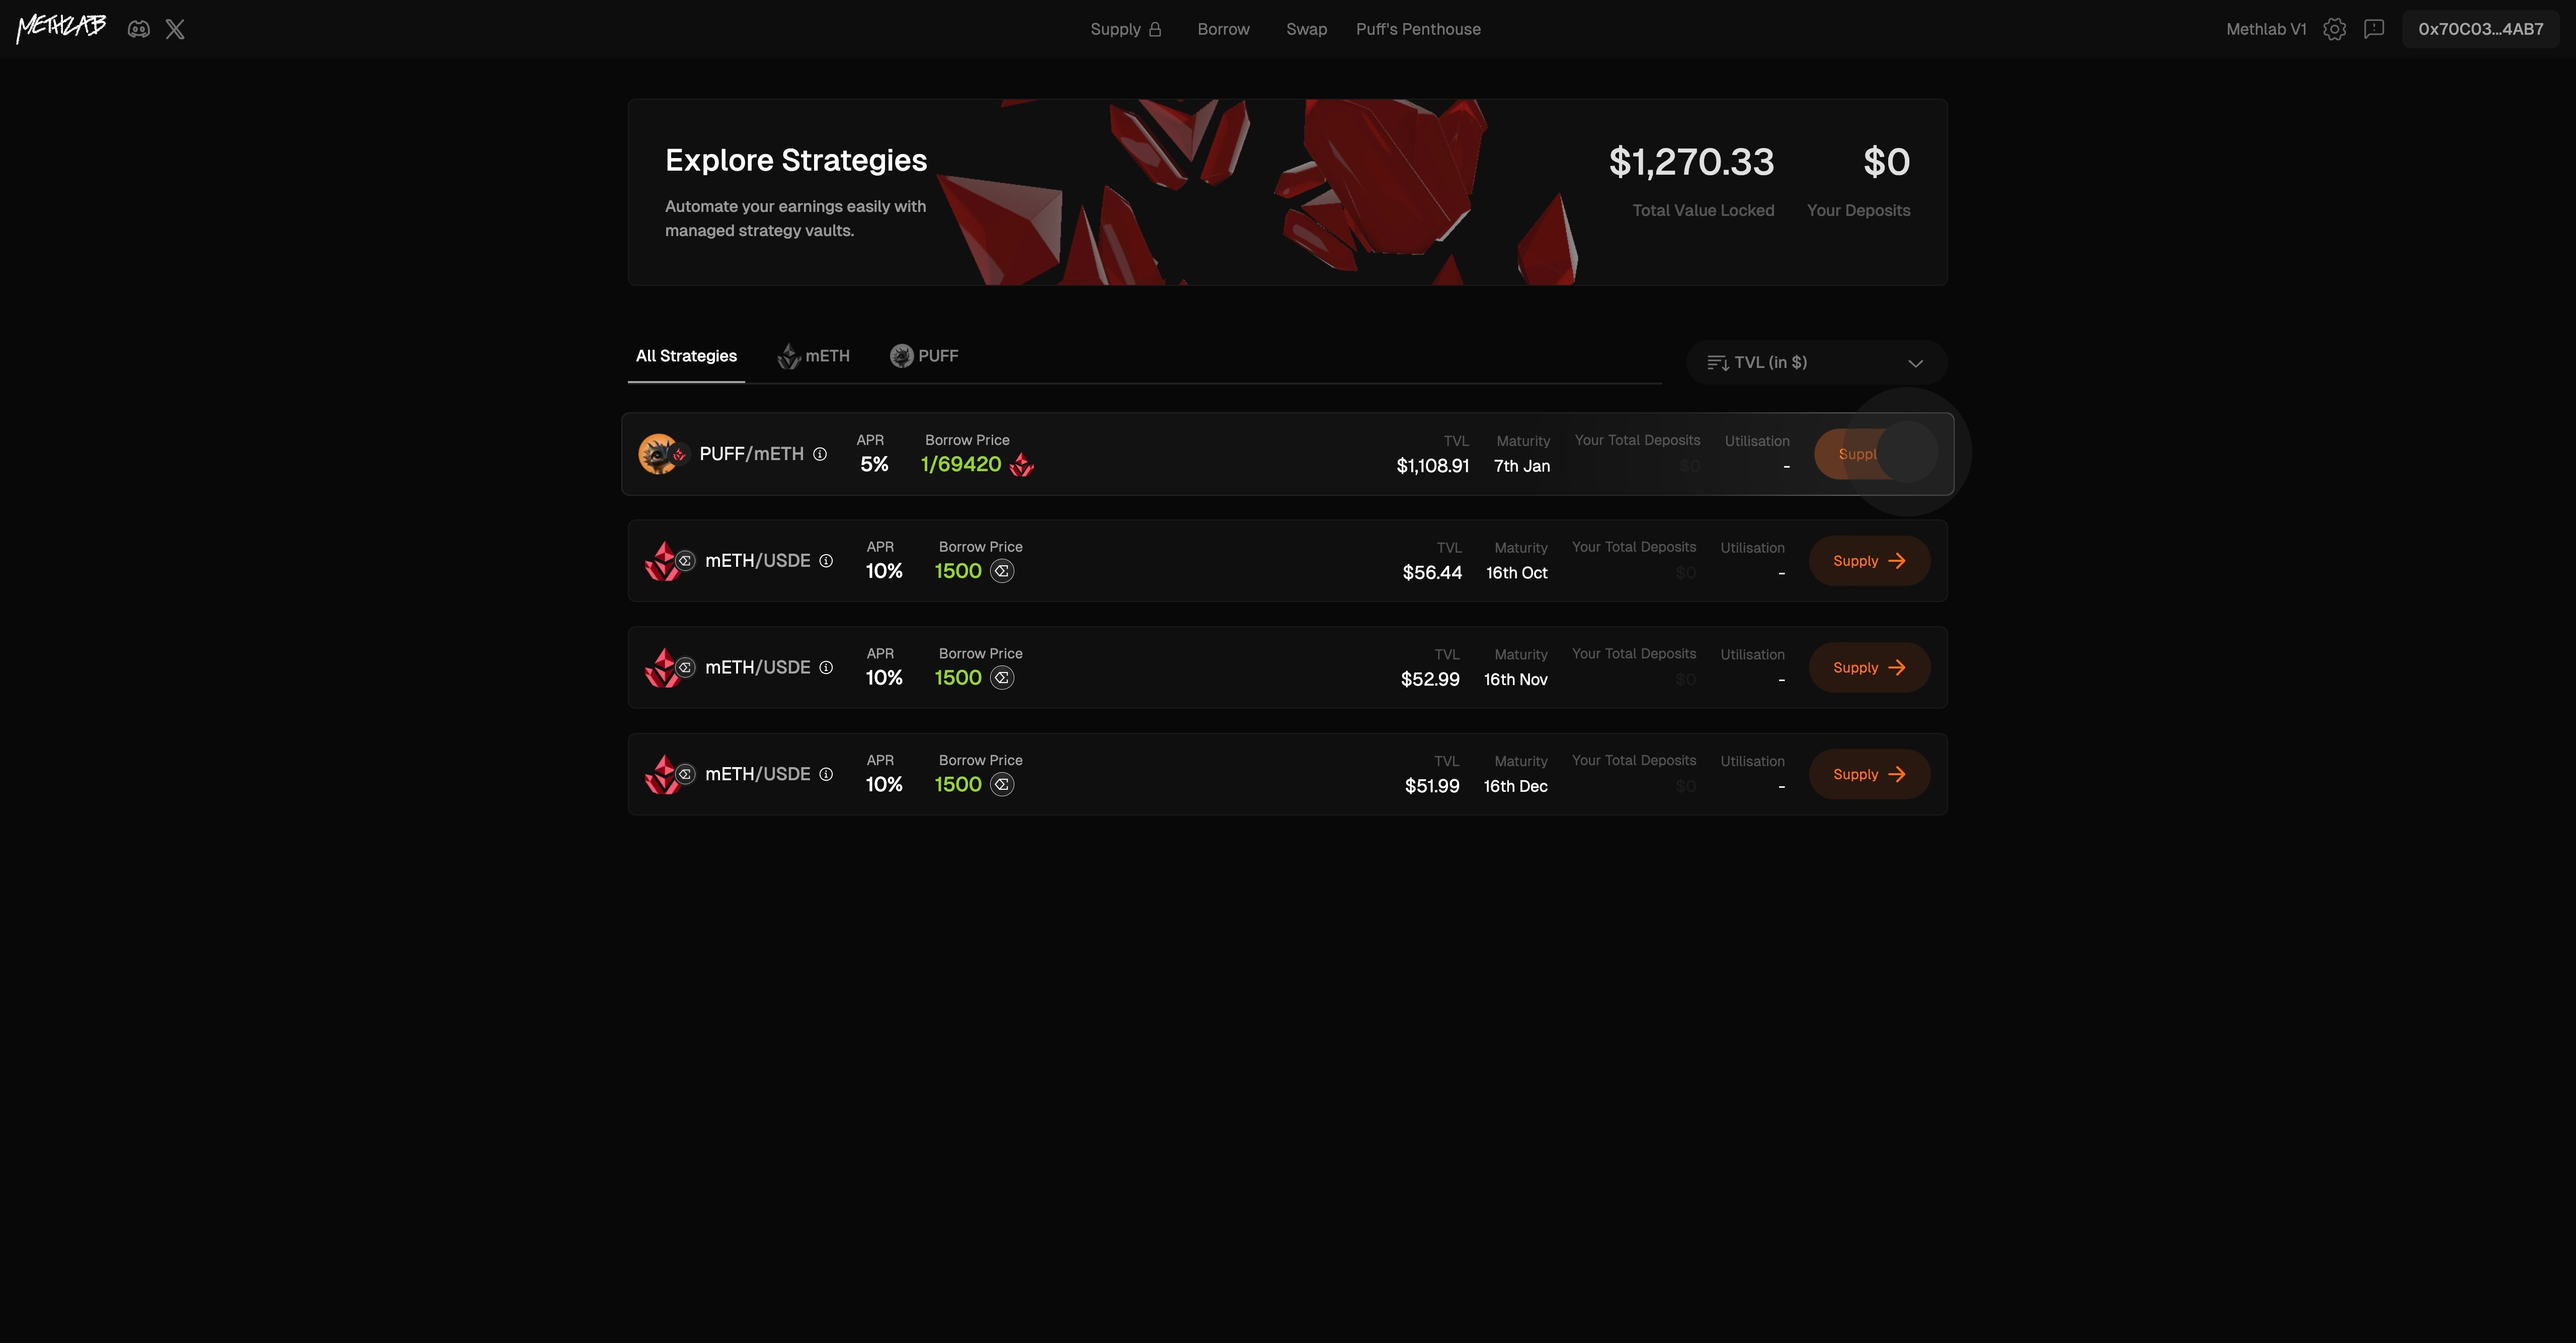
Task: Open wallet address 0x70C03...4AB7 menu
Action: point(2480,29)
